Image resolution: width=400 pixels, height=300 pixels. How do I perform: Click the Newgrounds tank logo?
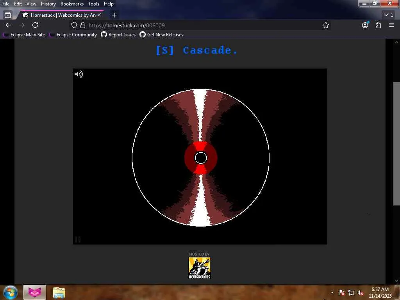pos(200,268)
